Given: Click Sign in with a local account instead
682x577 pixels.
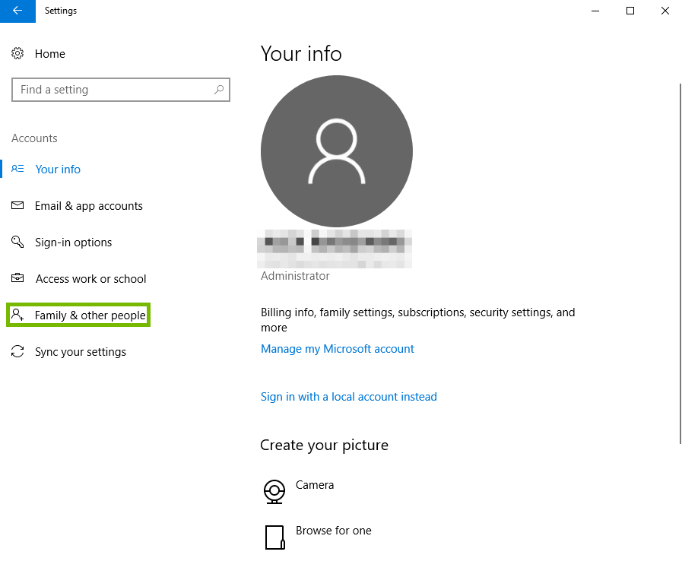Looking at the screenshot, I should (348, 396).
